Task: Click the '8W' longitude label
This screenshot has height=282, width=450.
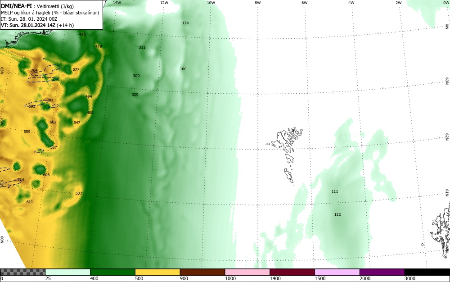Action: (258, 3)
